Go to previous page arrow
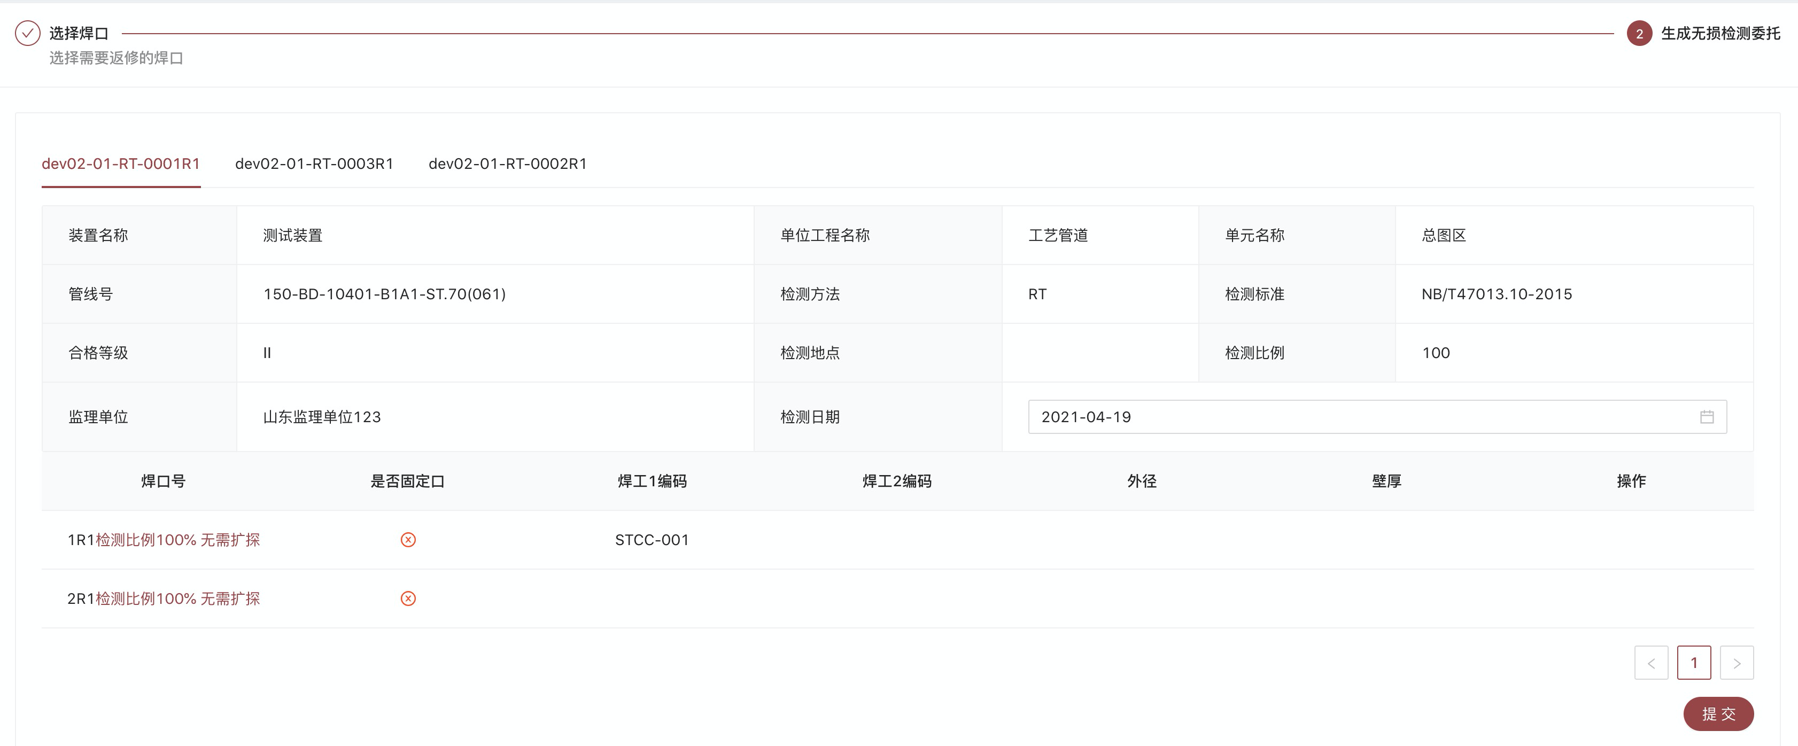This screenshot has height=746, width=1798. [x=1652, y=662]
